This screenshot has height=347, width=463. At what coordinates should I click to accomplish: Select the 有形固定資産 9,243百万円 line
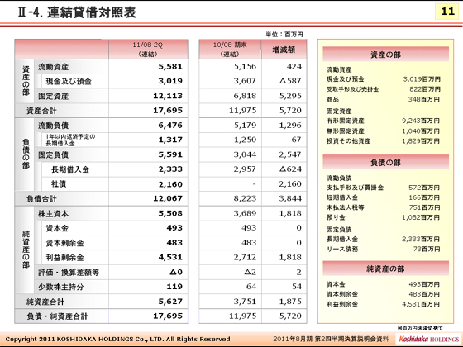coord(384,121)
